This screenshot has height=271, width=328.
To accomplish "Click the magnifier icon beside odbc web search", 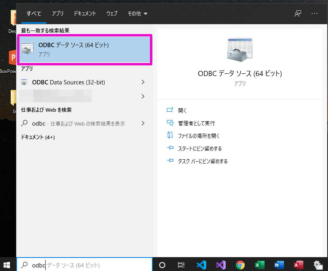I will [x=24, y=123].
